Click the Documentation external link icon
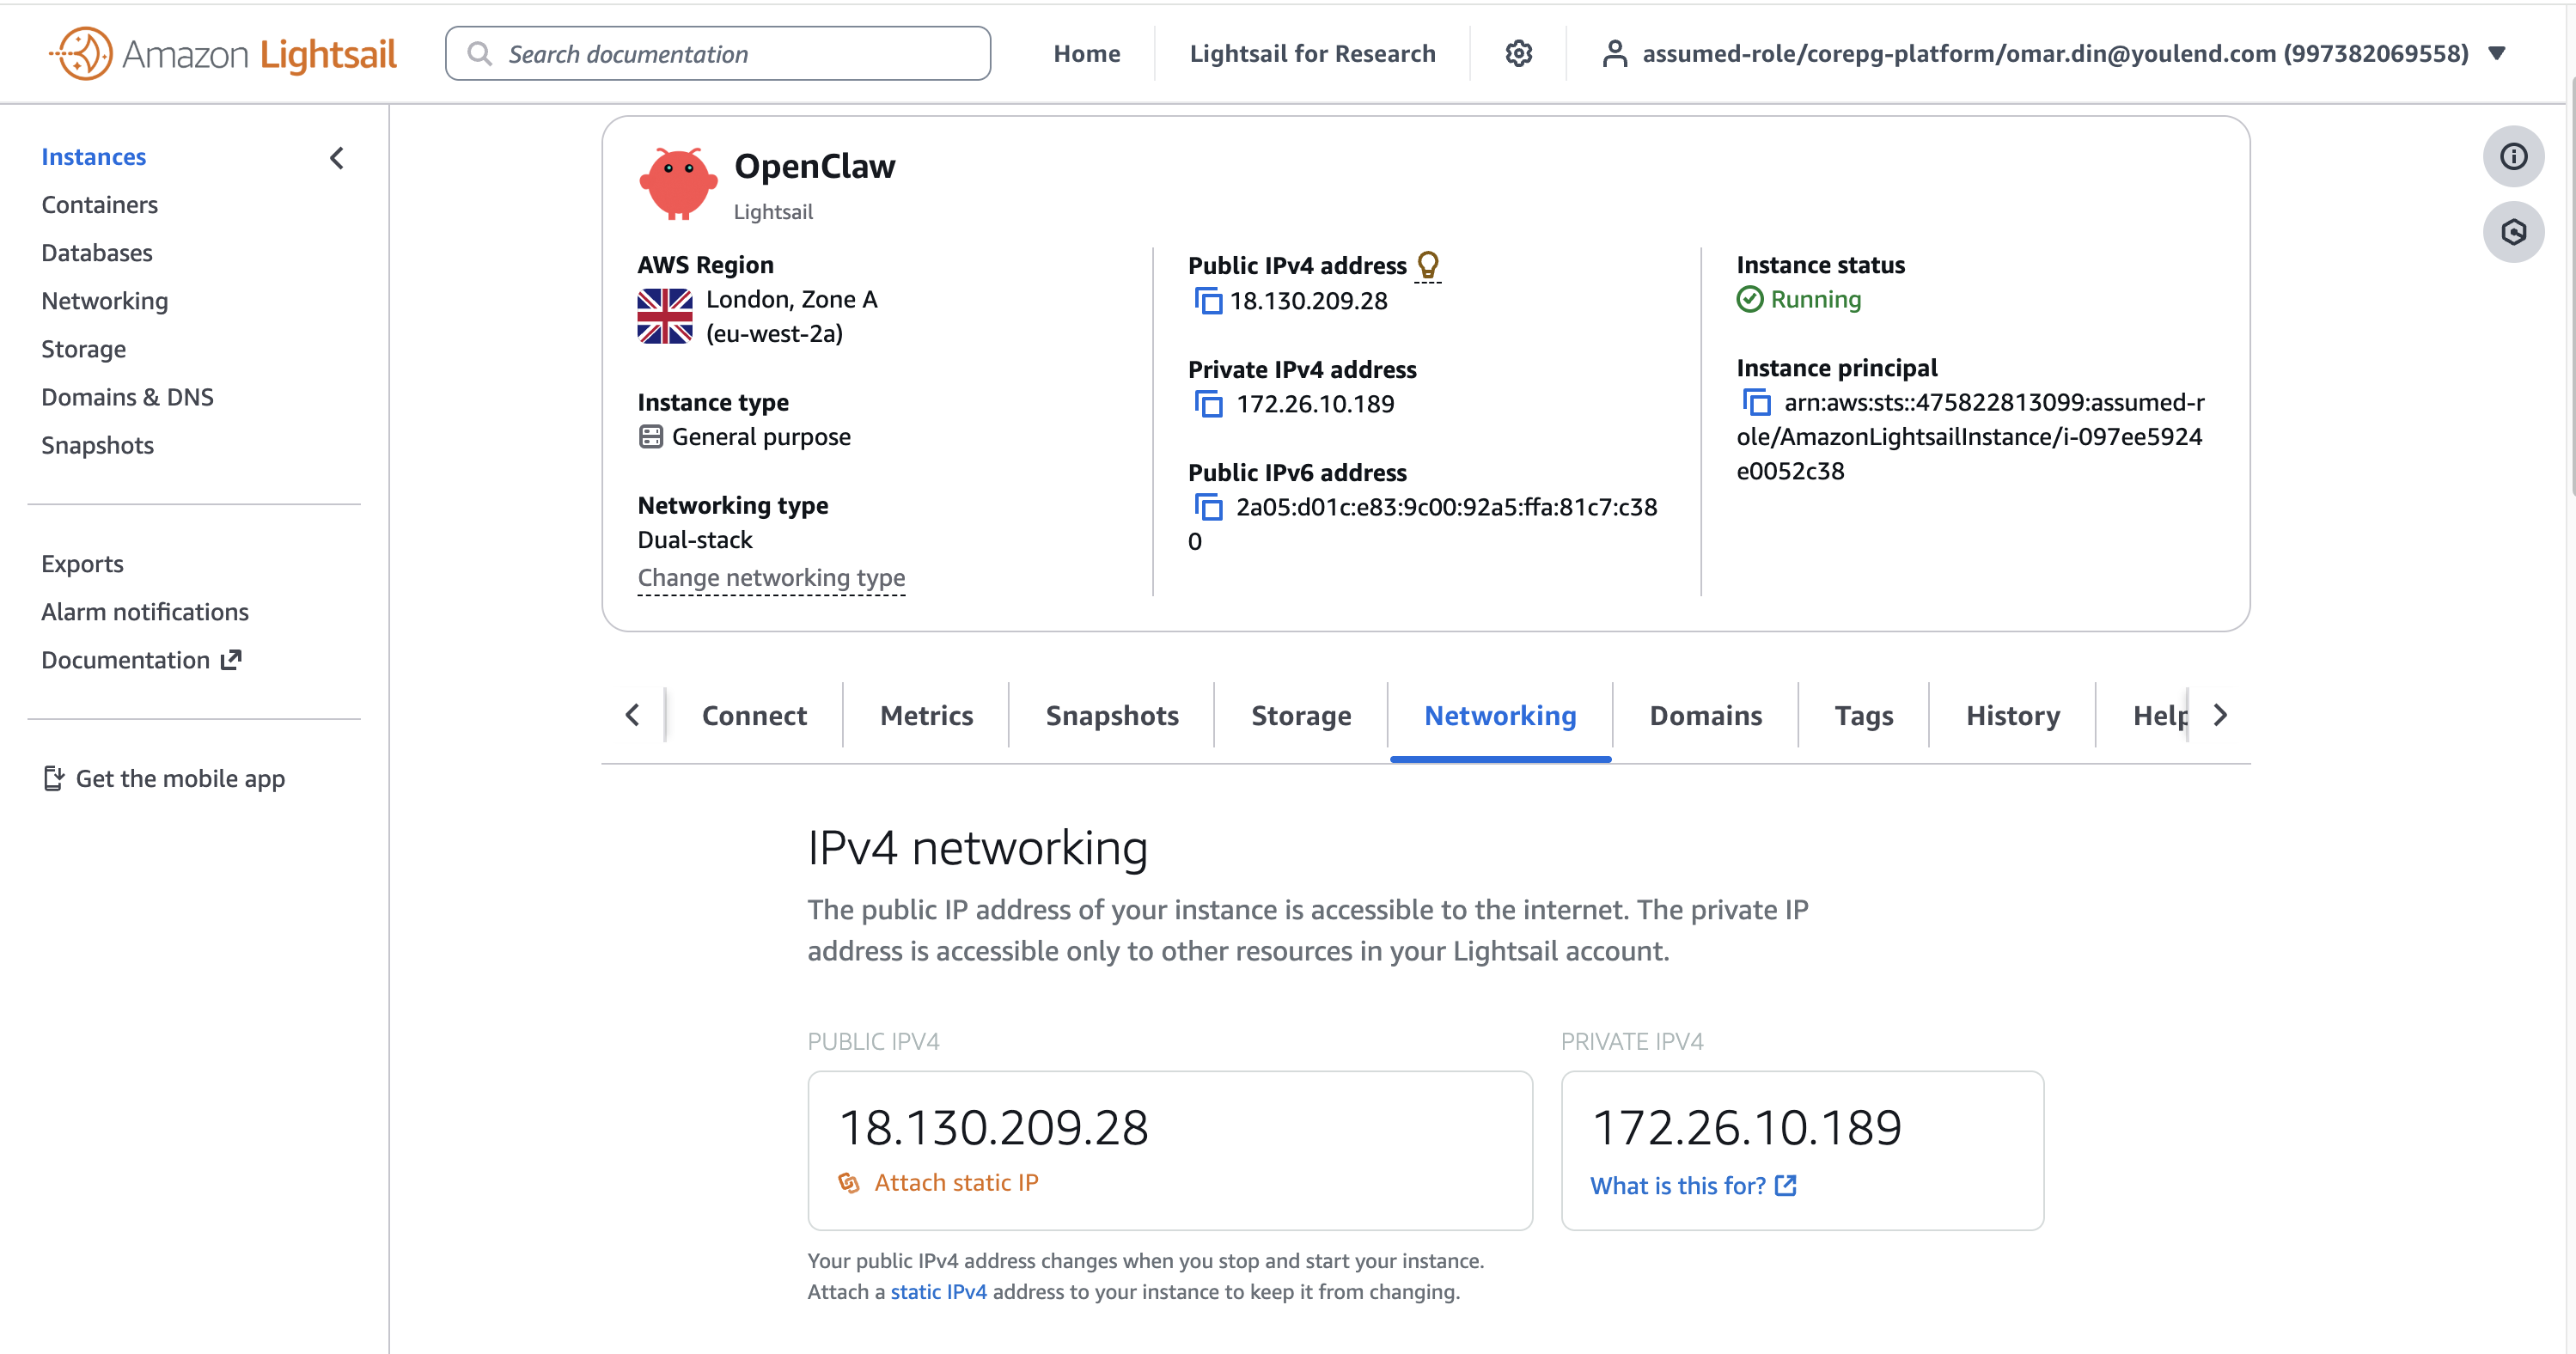This screenshot has height=1354, width=2576. (231, 659)
